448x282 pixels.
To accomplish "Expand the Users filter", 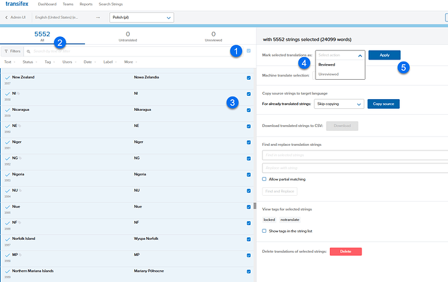I will coord(69,62).
